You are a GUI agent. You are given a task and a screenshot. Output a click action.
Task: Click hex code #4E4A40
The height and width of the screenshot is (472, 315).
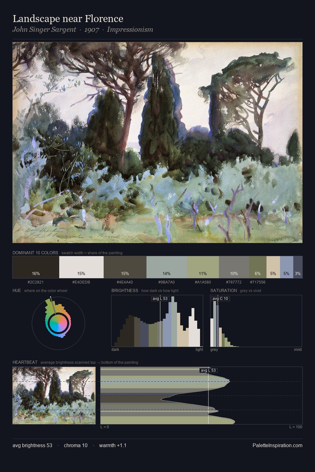click(125, 282)
